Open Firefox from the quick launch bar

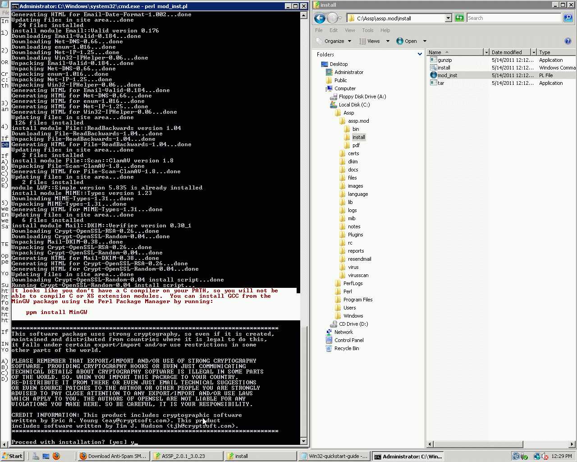[56, 456]
